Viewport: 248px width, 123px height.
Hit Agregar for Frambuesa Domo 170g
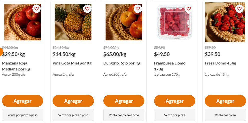coord(175,101)
